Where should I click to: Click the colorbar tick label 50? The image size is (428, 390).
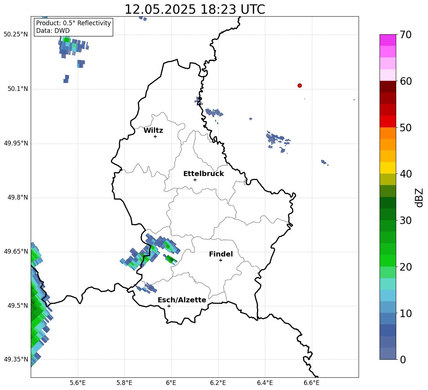click(x=406, y=128)
